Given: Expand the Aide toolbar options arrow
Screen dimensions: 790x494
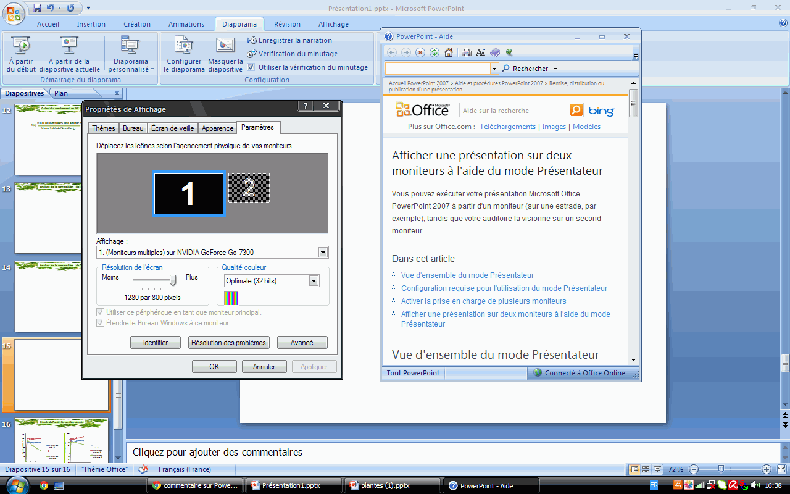Looking at the screenshot, I should coord(636,56).
